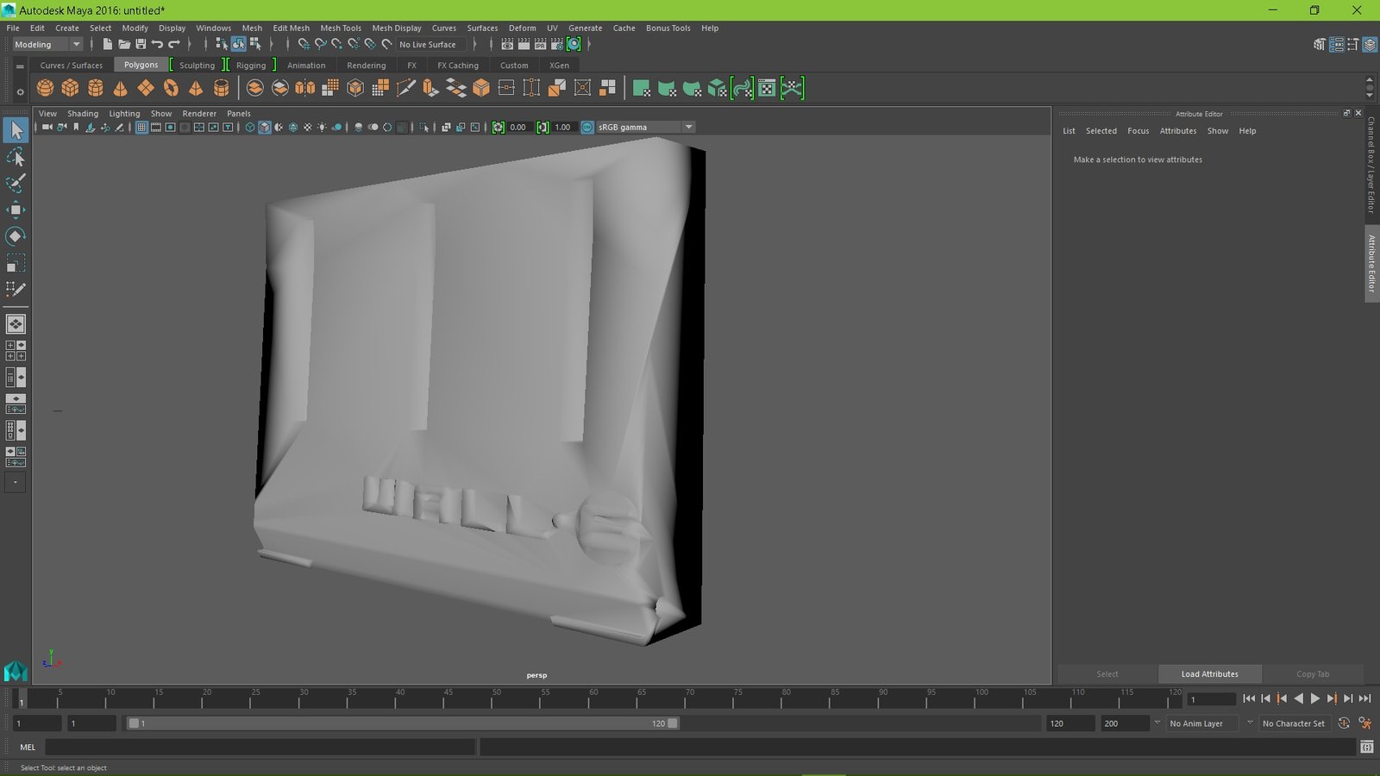Viewport: 1380px width, 776px height.
Task: Open the Edit Mesh menu
Action: tap(291, 28)
